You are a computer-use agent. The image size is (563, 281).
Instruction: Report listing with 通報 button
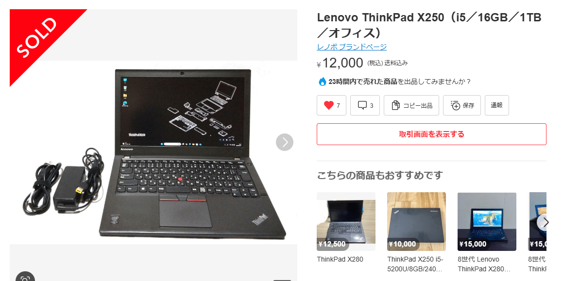pos(496,105)
